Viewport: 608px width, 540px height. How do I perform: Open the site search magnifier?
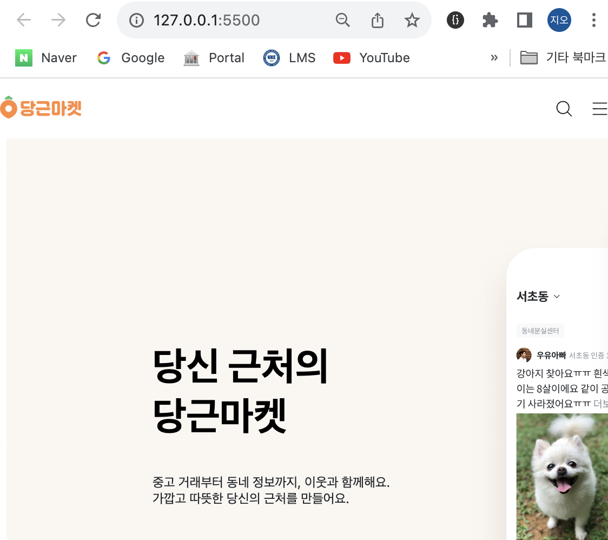[564, 109]
